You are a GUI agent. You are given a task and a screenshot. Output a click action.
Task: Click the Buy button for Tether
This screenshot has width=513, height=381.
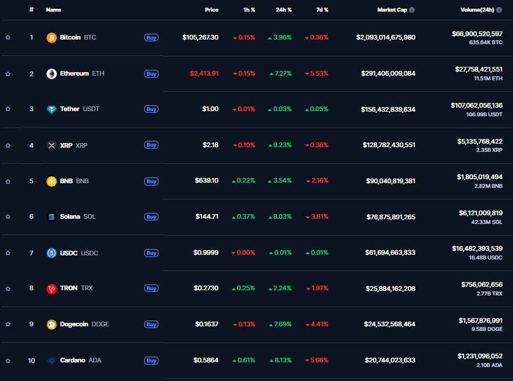151,109
